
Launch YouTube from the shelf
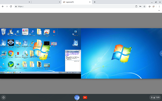(85, 97)
